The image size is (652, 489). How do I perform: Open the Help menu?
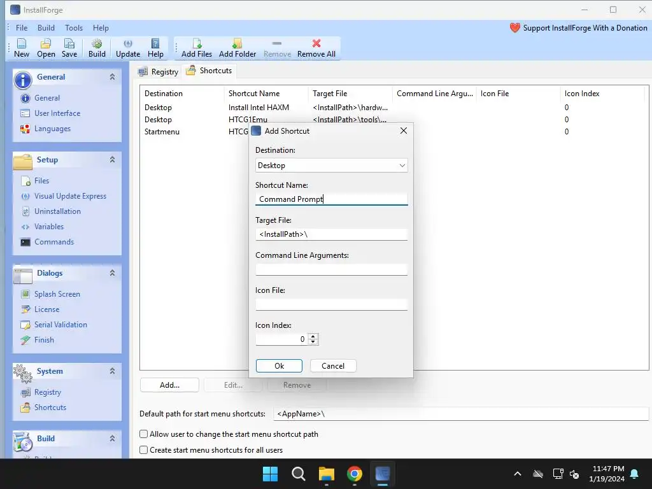tap(101, 28)
